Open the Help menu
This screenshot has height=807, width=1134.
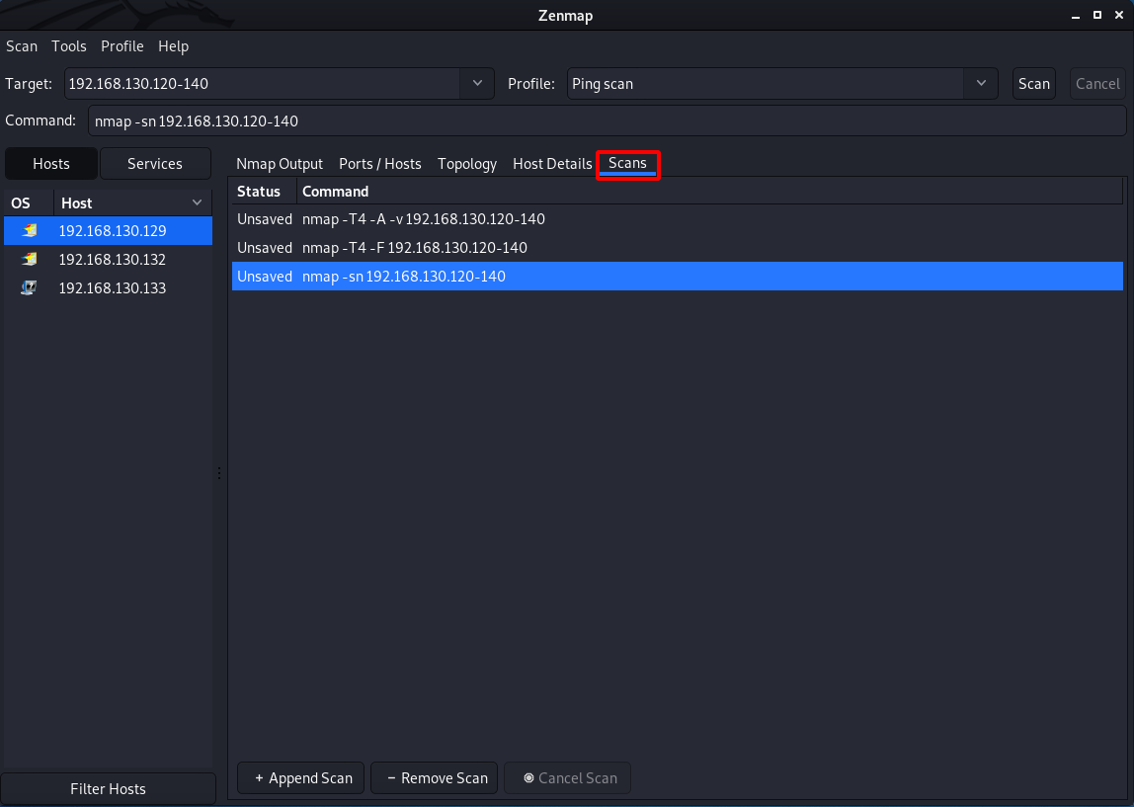[174, 46]
